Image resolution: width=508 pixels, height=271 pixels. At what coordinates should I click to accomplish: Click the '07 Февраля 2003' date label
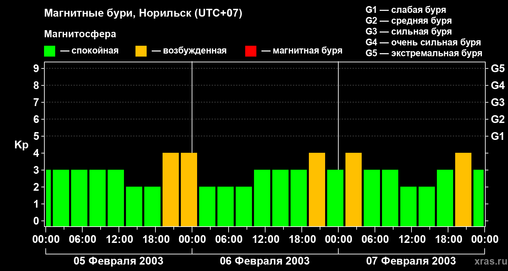411,261
